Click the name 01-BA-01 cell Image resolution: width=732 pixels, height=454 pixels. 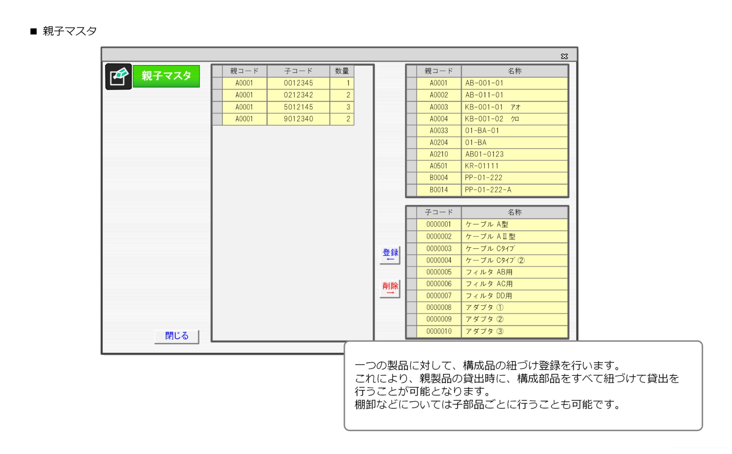point(515,130)
